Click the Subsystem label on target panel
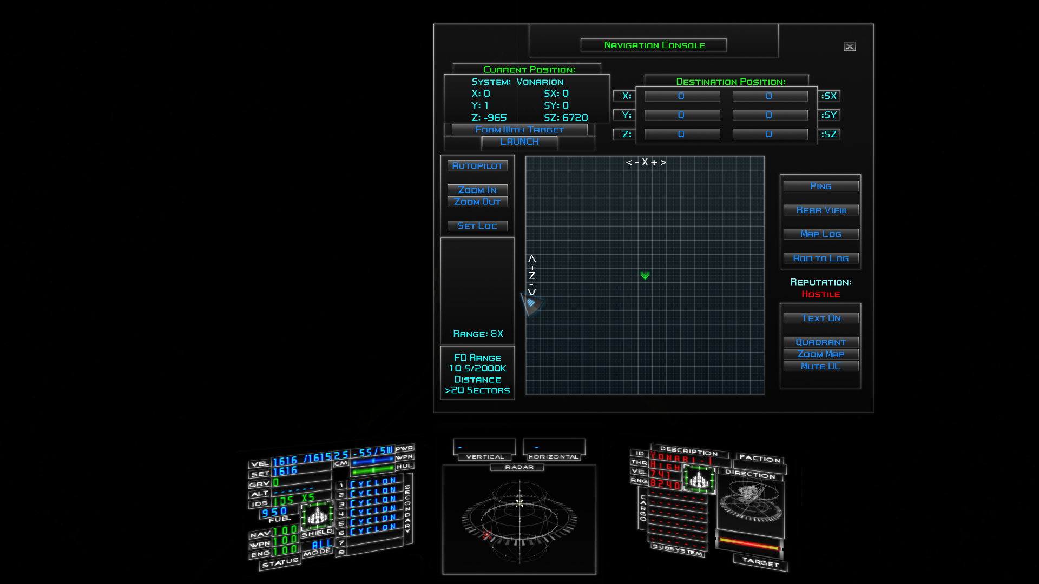The height and width of the screenshot is (584, 1039). 678,550
